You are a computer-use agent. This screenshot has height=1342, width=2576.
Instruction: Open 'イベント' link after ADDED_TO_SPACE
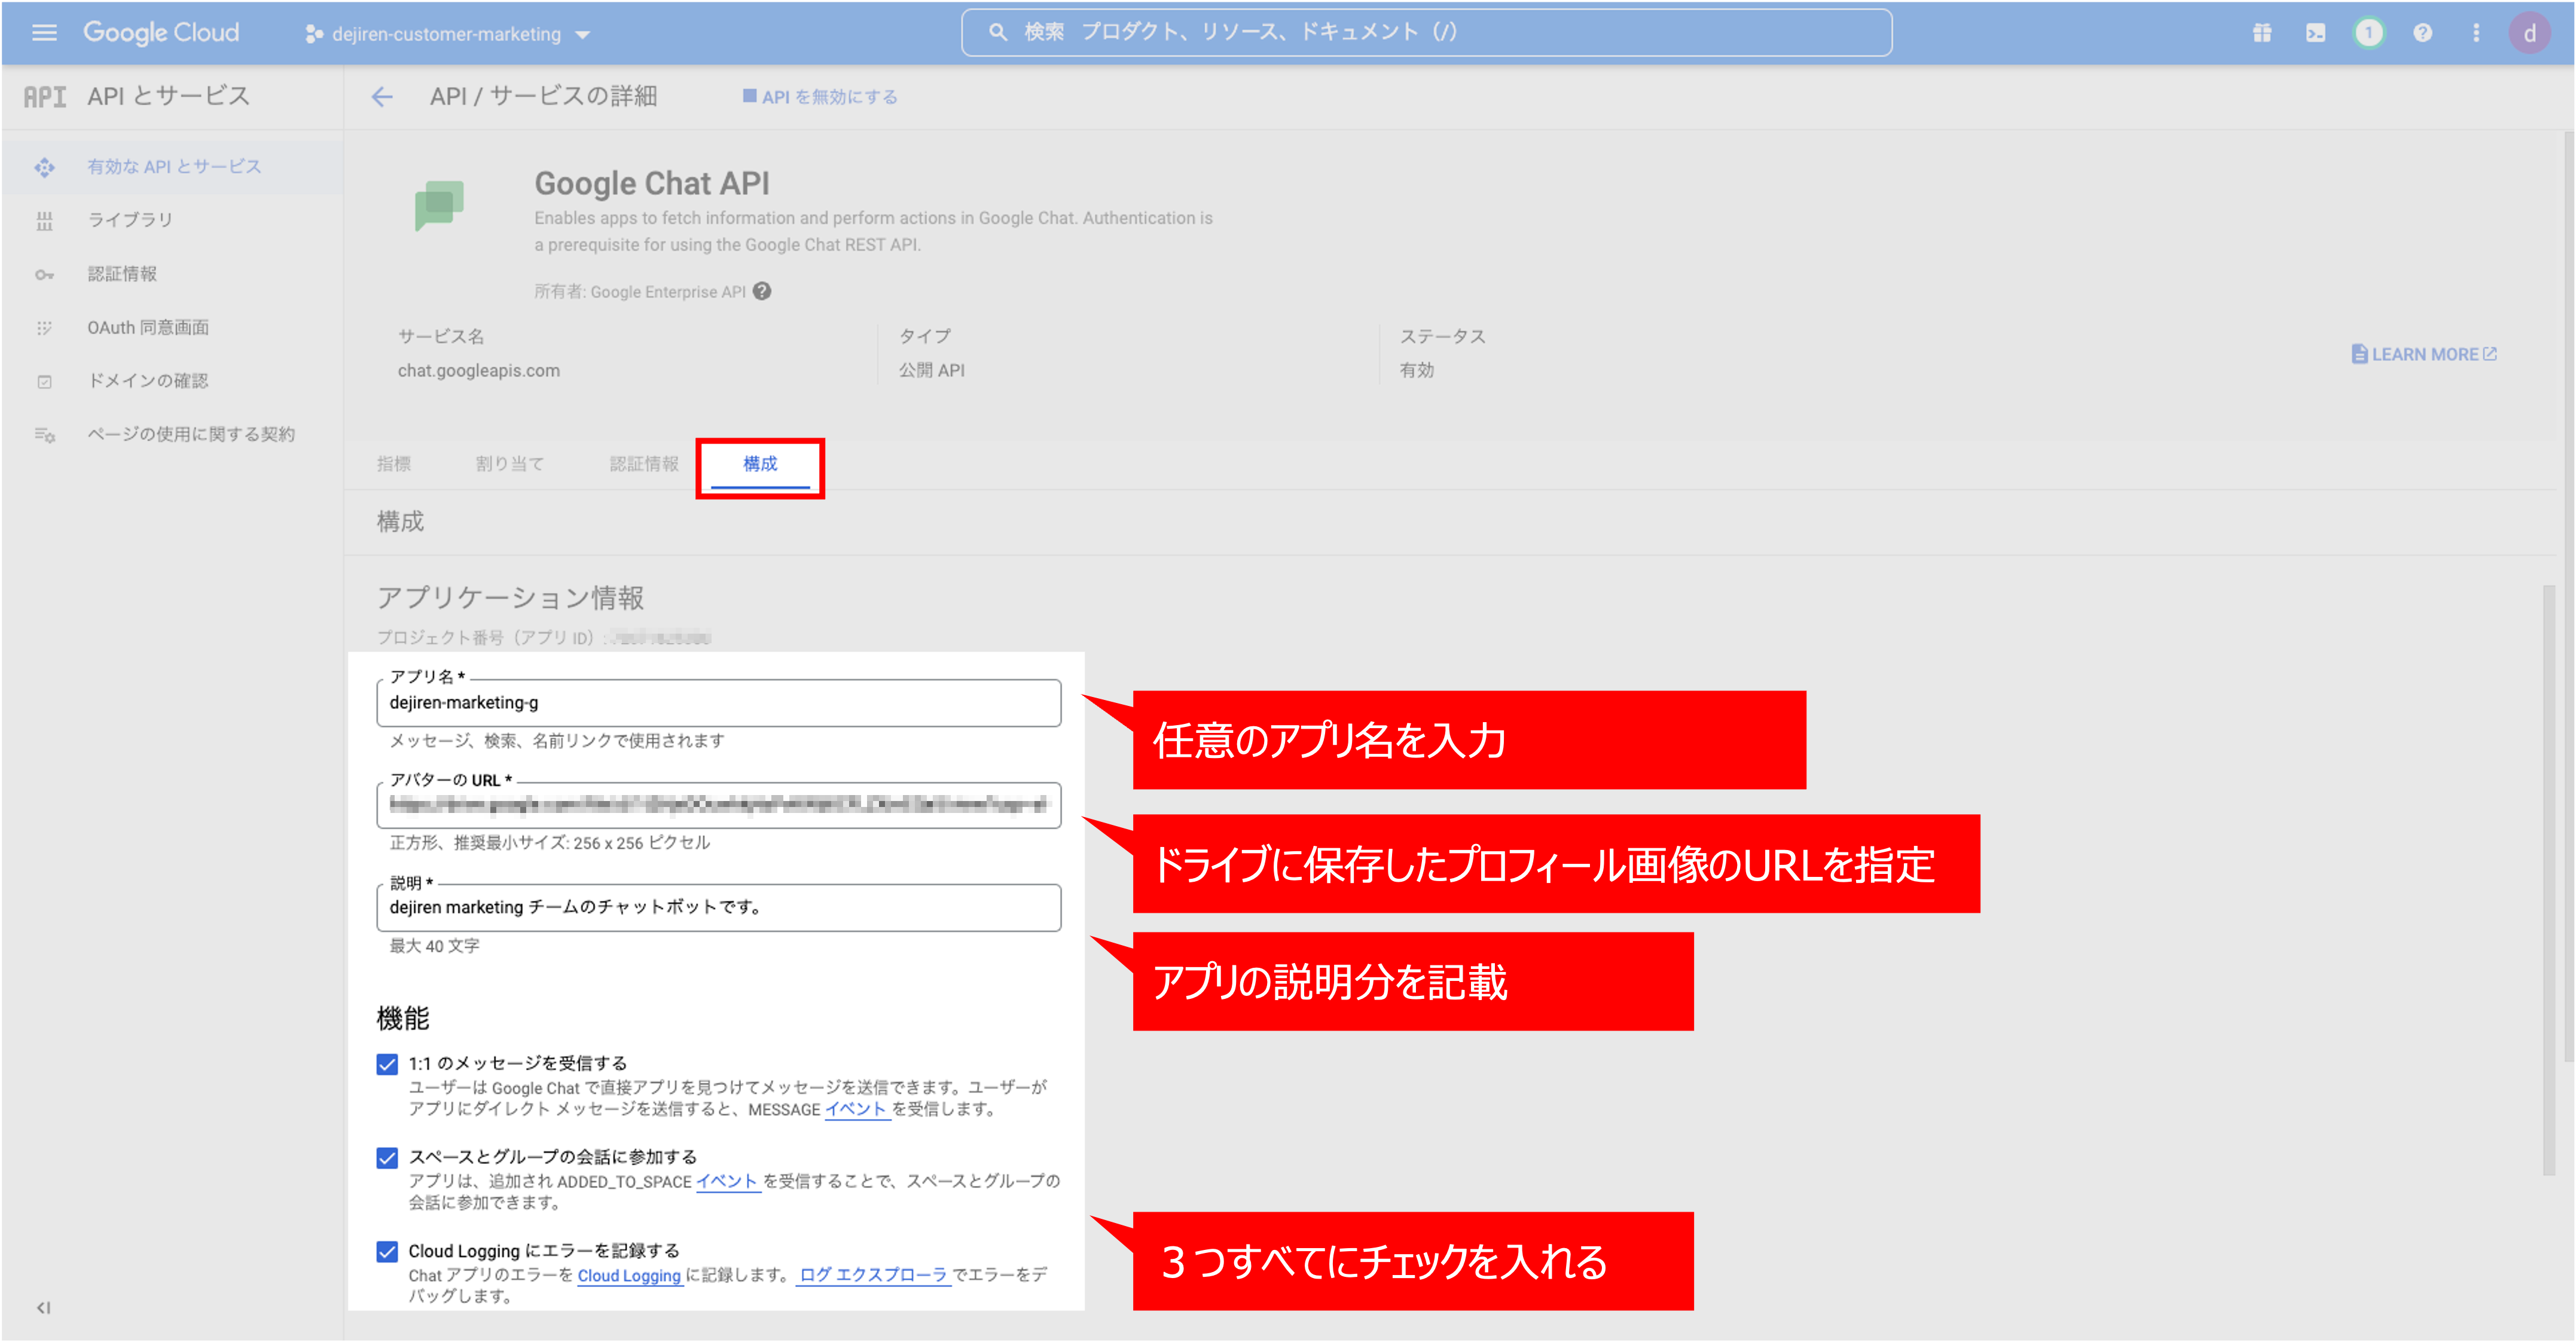pyautogui.click(x=728, y=1182)
